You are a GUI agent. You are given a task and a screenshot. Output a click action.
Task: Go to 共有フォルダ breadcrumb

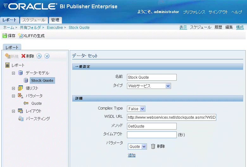(x=30, y=28)
